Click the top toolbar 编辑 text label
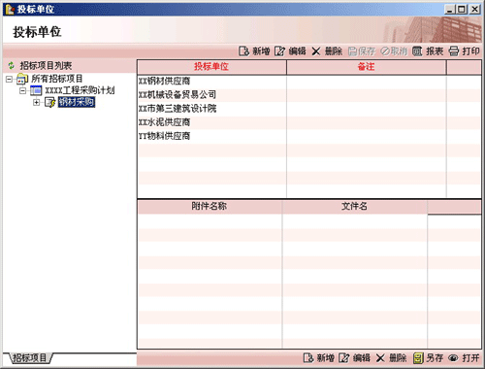 pyautogui.click(x=297, y=51)
